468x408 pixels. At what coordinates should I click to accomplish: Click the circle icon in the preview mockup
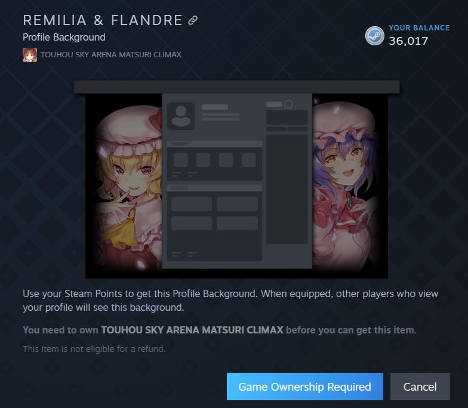(x=288, y=104)
